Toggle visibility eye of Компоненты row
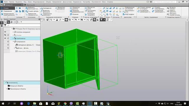 click(5, 38)
